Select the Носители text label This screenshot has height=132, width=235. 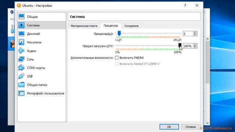pos(34,43)
